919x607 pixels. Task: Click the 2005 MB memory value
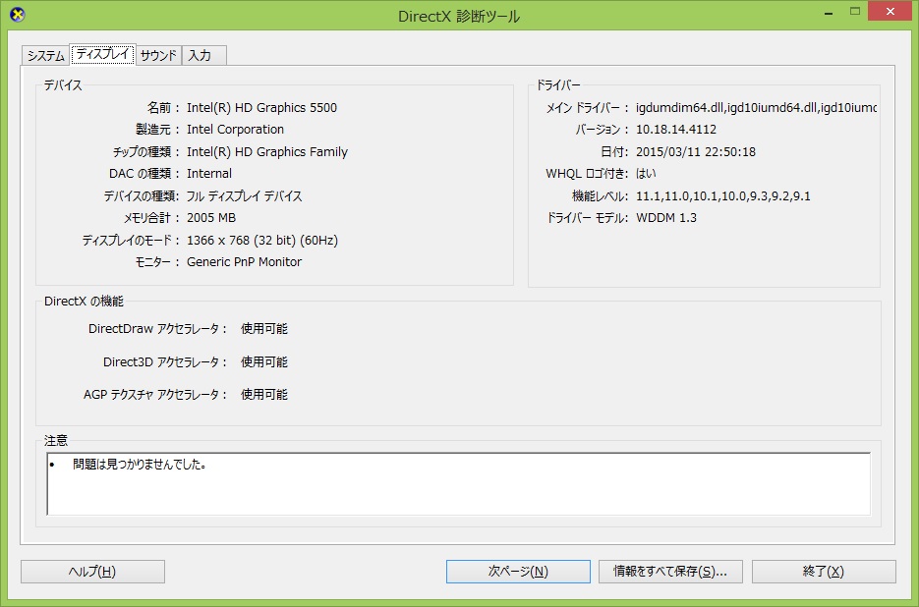click(211, 218)
